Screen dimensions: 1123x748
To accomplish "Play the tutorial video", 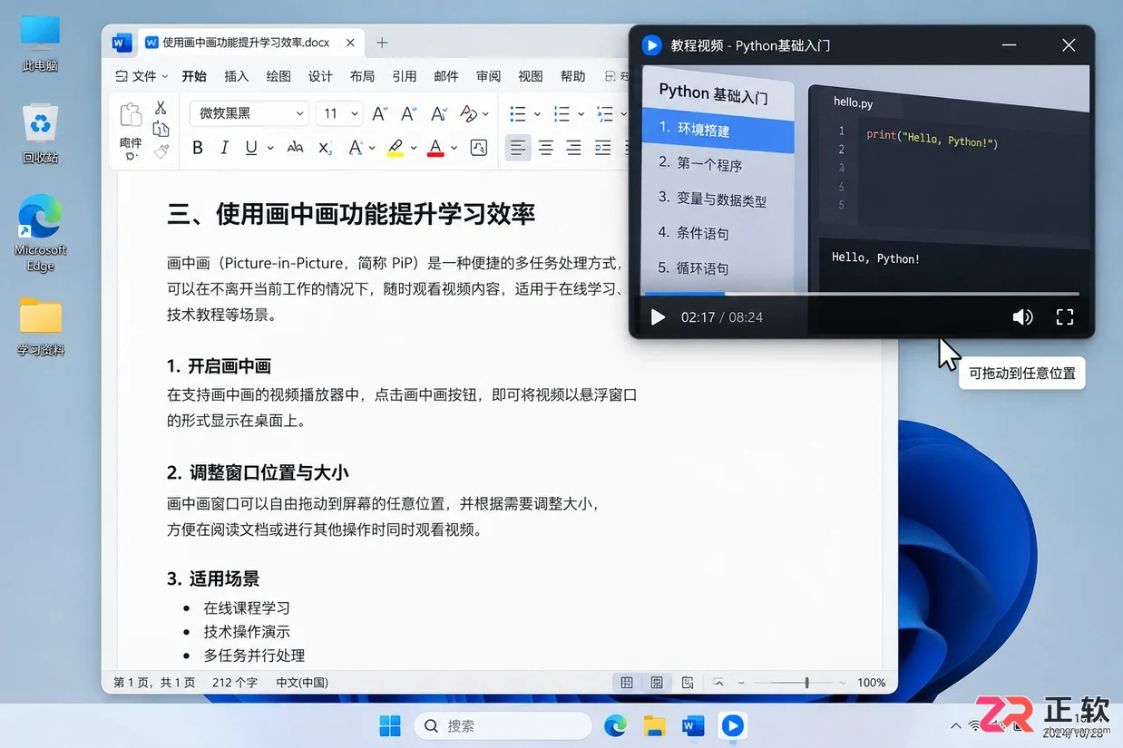I will pyautogui.click(x=659, y=317).
